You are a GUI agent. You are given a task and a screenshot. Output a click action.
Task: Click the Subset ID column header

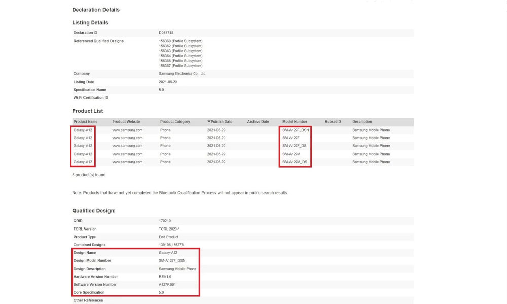point(333,122)
